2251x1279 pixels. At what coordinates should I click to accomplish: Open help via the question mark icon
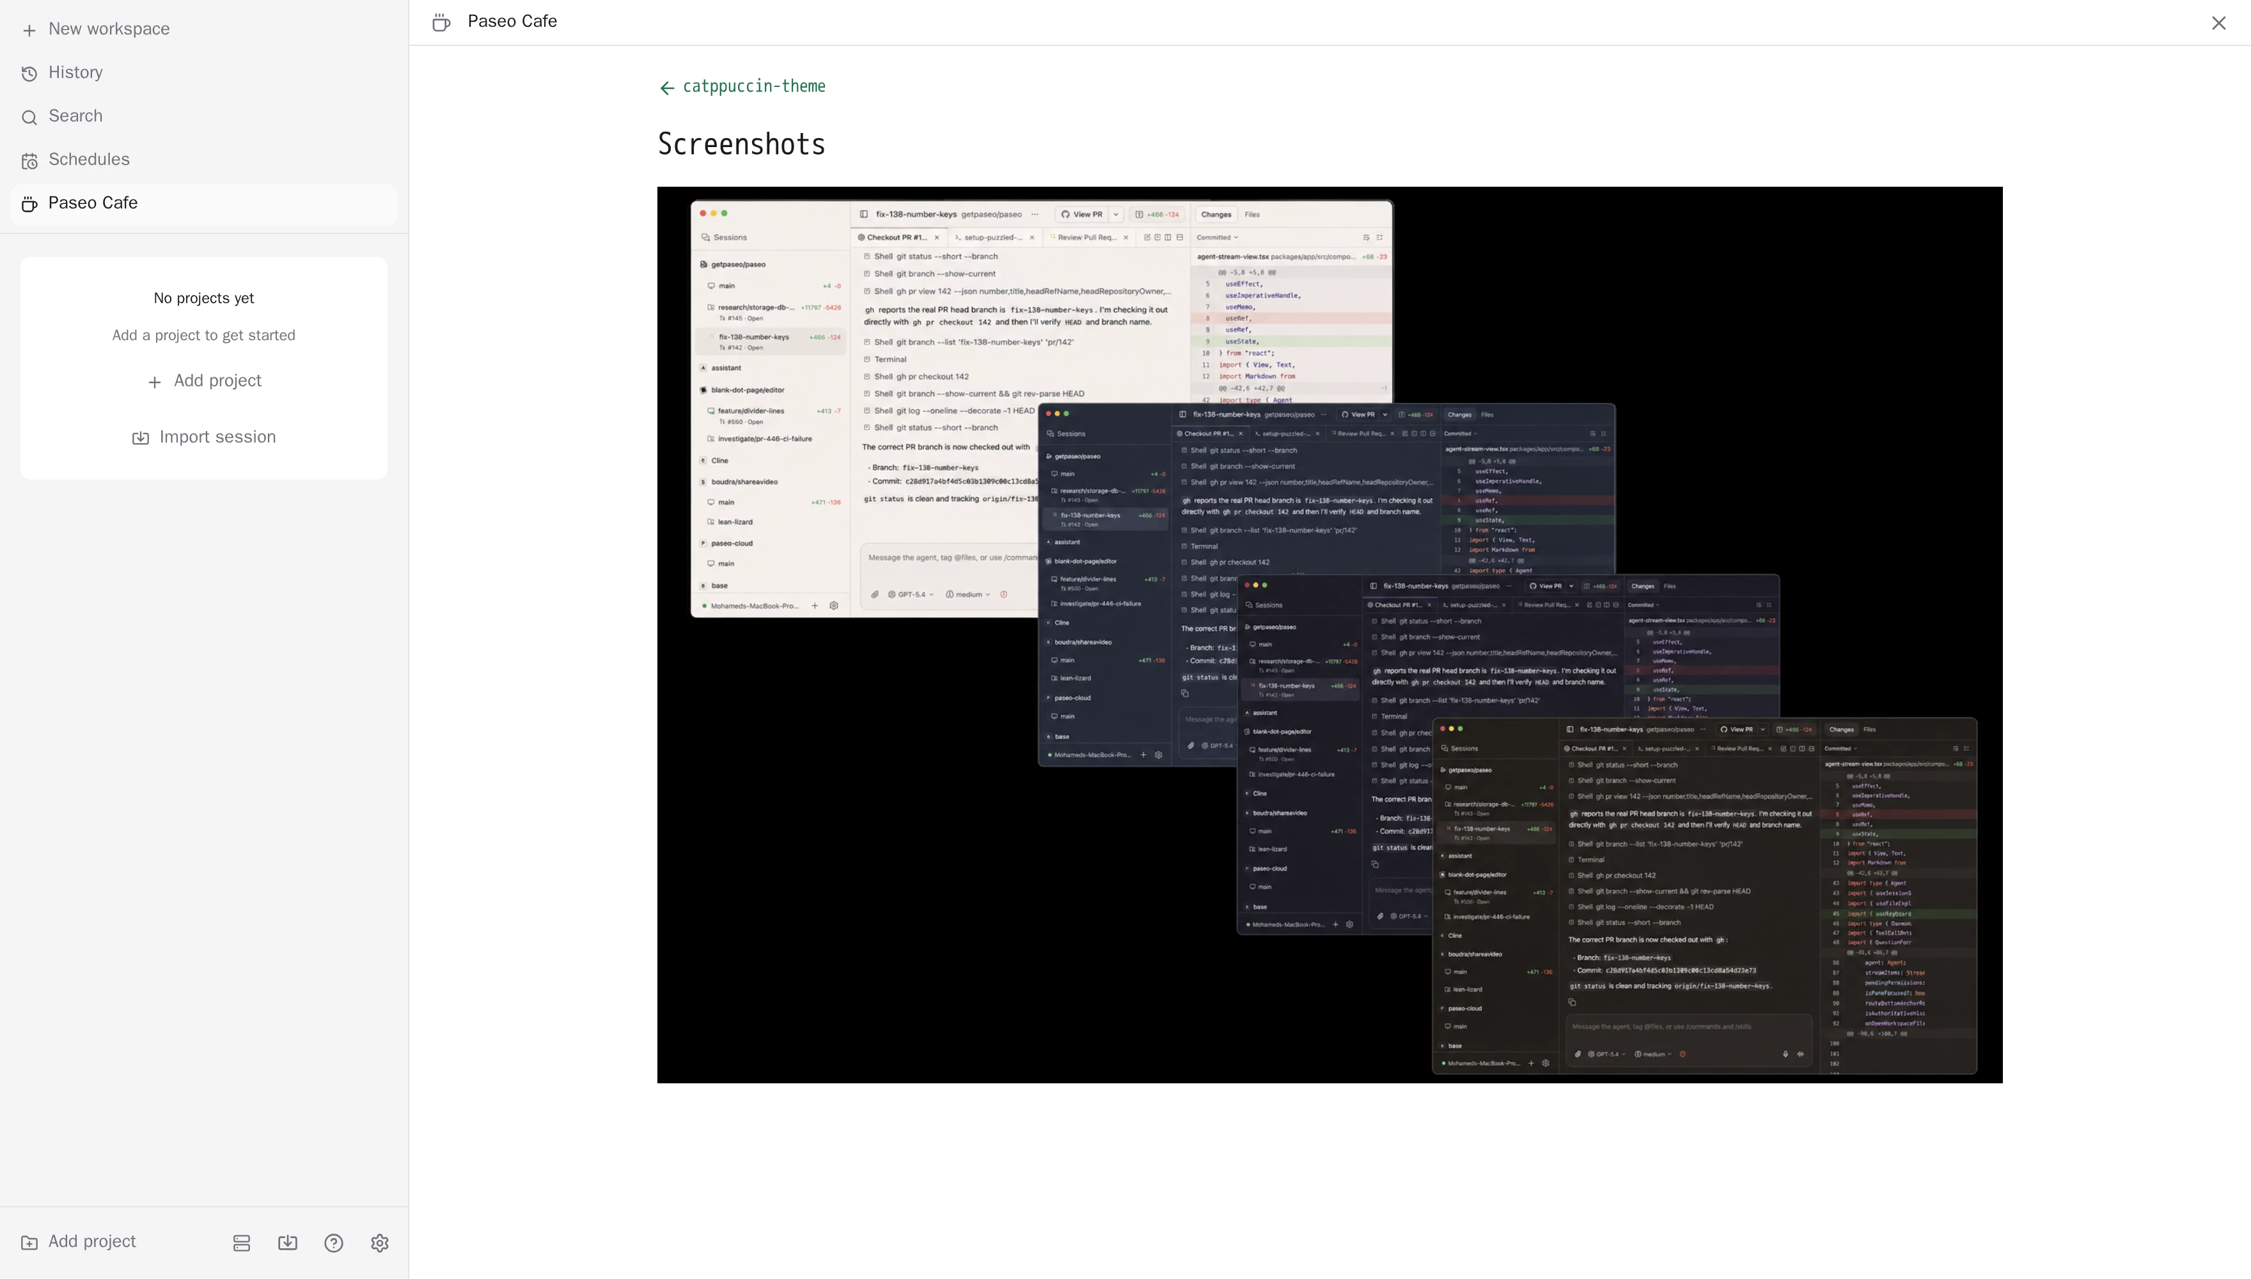click(x=334, y=1243)
